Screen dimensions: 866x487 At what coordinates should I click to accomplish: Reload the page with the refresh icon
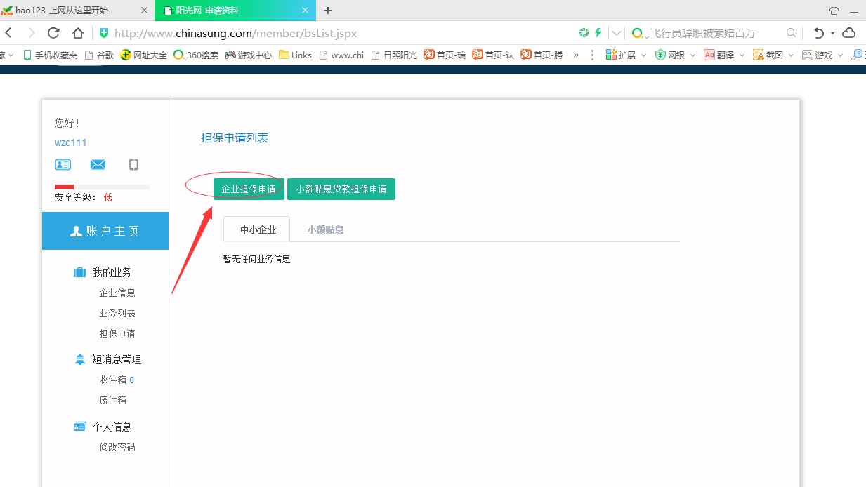coord(53,33)
